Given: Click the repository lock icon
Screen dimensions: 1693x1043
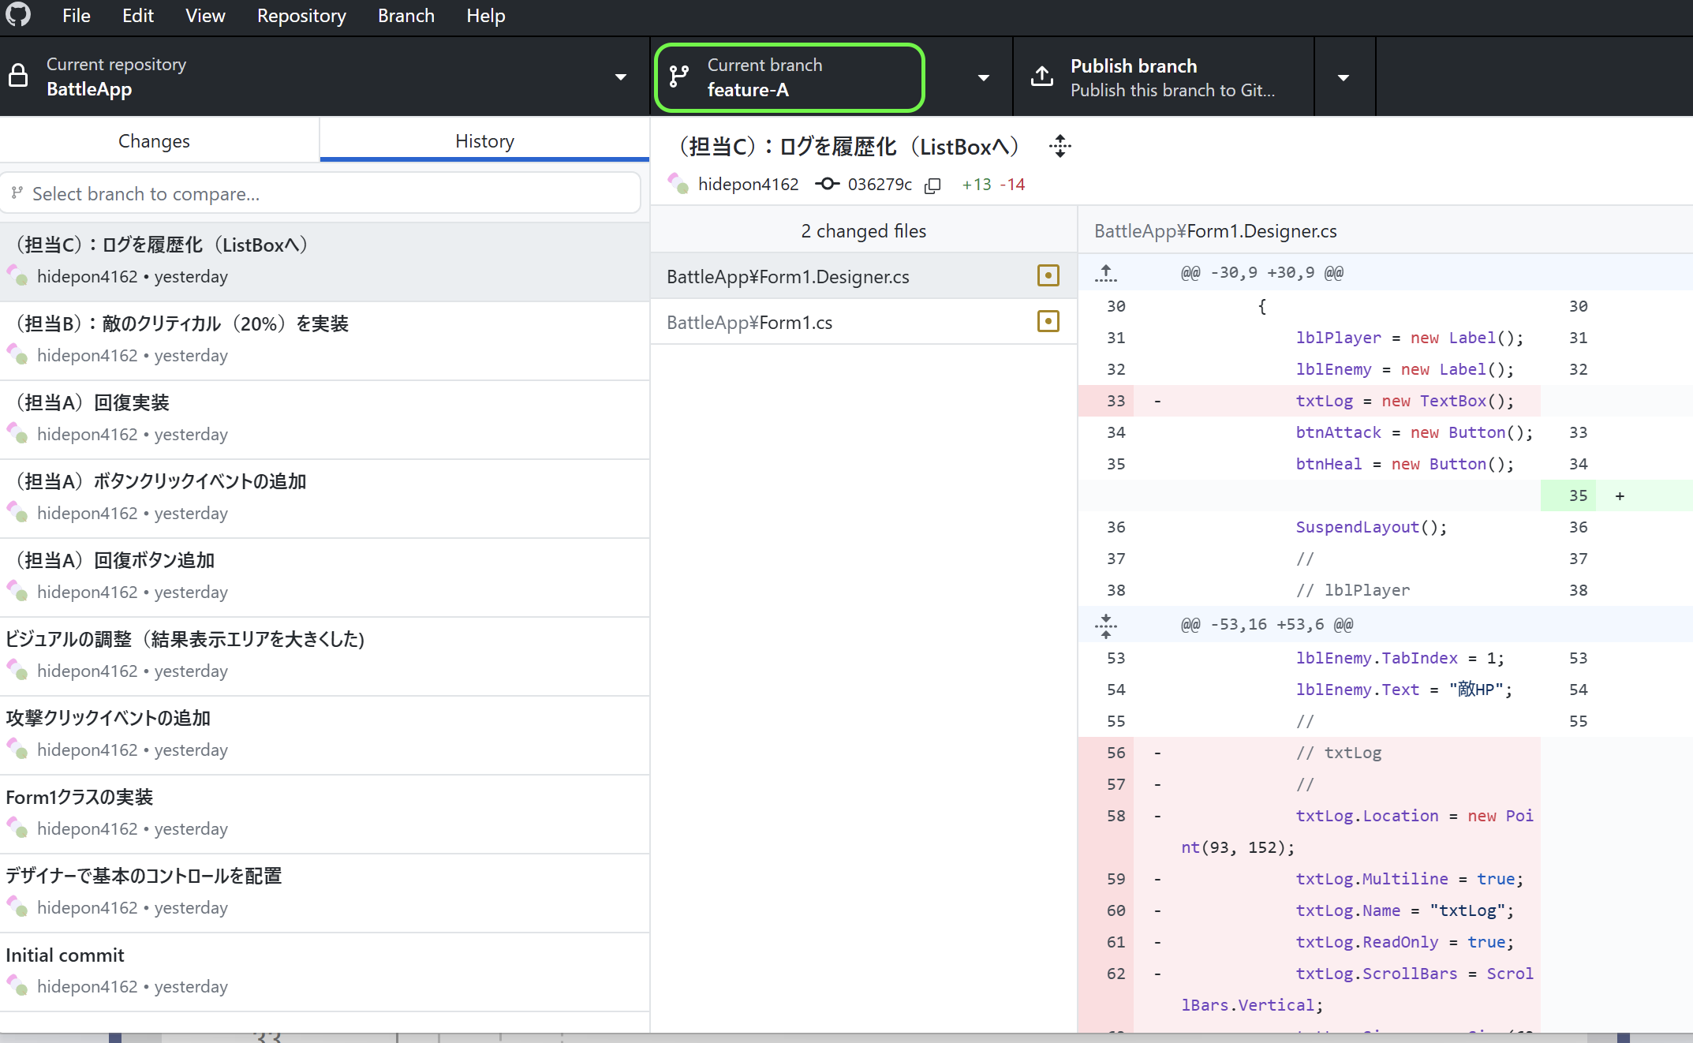Looking at the screenshot, I should 17,77.
